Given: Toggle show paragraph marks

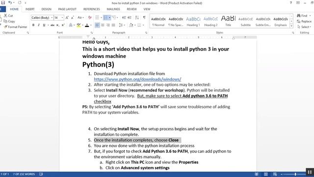Looking at the screenshot, I should click(144, 18).
